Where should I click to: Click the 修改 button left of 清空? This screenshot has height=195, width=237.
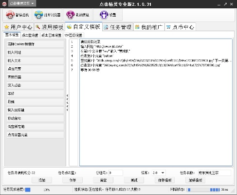73,180
